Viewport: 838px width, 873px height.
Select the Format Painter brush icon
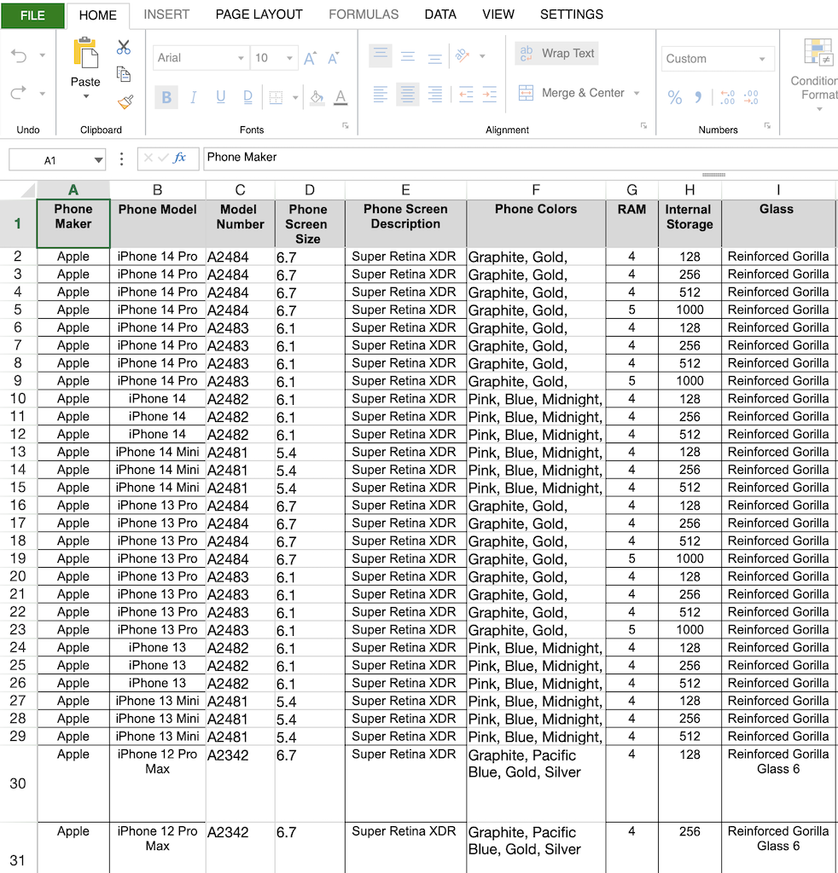coord(125,102)
